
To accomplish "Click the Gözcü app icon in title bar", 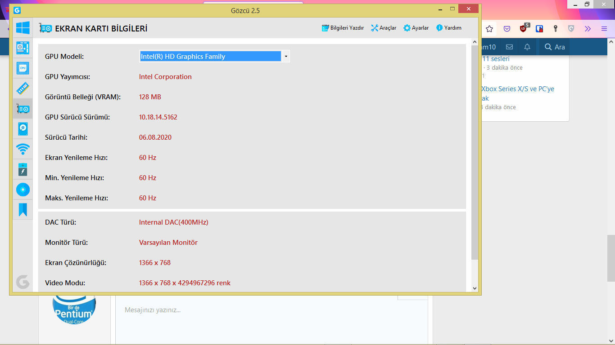I will [x=17, y=10].
